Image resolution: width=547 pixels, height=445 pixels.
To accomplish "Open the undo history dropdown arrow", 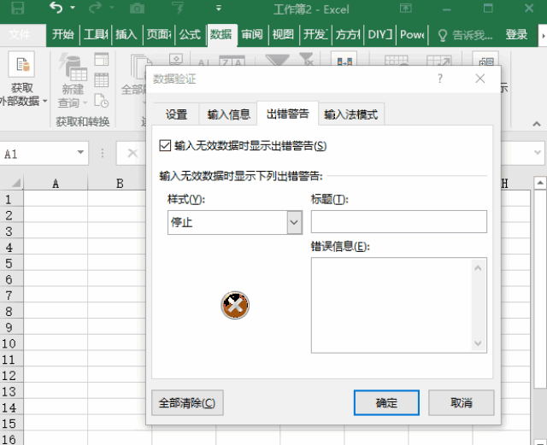I will 73,8.
